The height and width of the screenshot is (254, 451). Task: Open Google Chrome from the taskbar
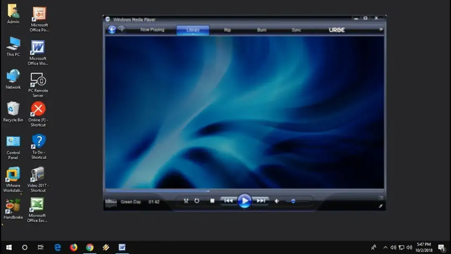[90, 247]
